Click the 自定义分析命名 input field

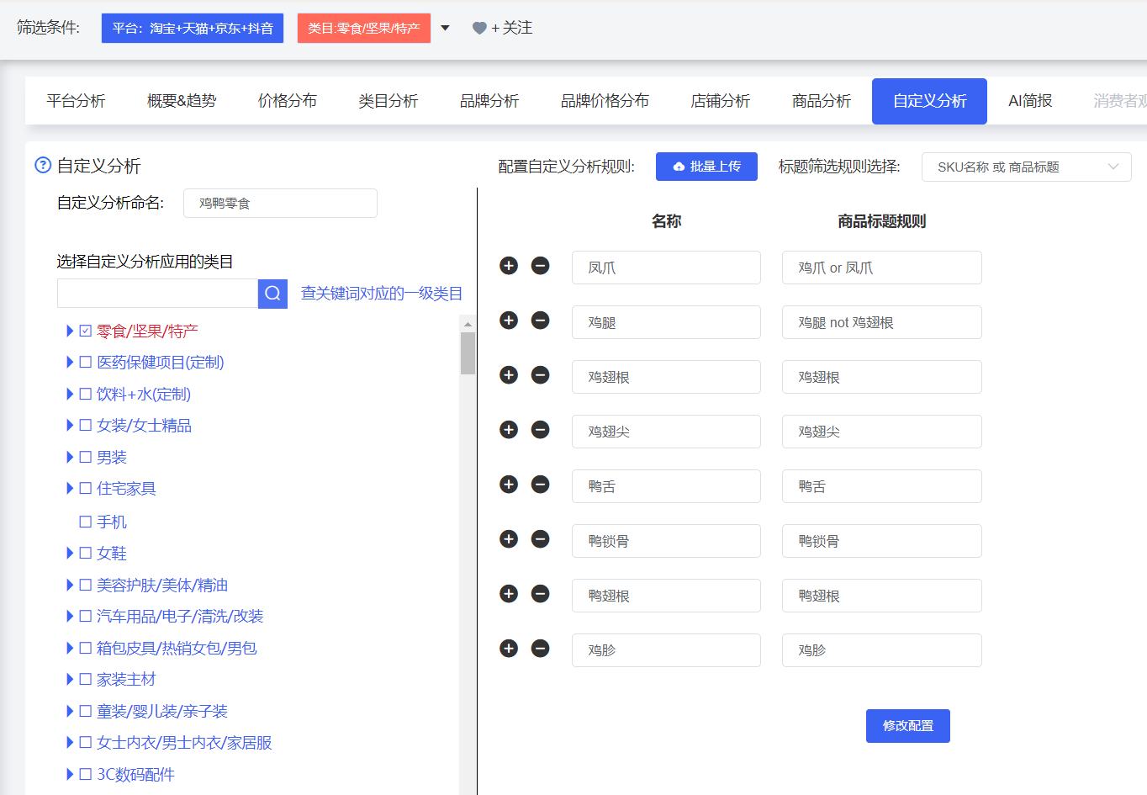coord(280,203)
